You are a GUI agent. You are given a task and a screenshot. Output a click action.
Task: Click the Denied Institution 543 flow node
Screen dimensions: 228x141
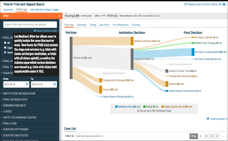point(132,41)
